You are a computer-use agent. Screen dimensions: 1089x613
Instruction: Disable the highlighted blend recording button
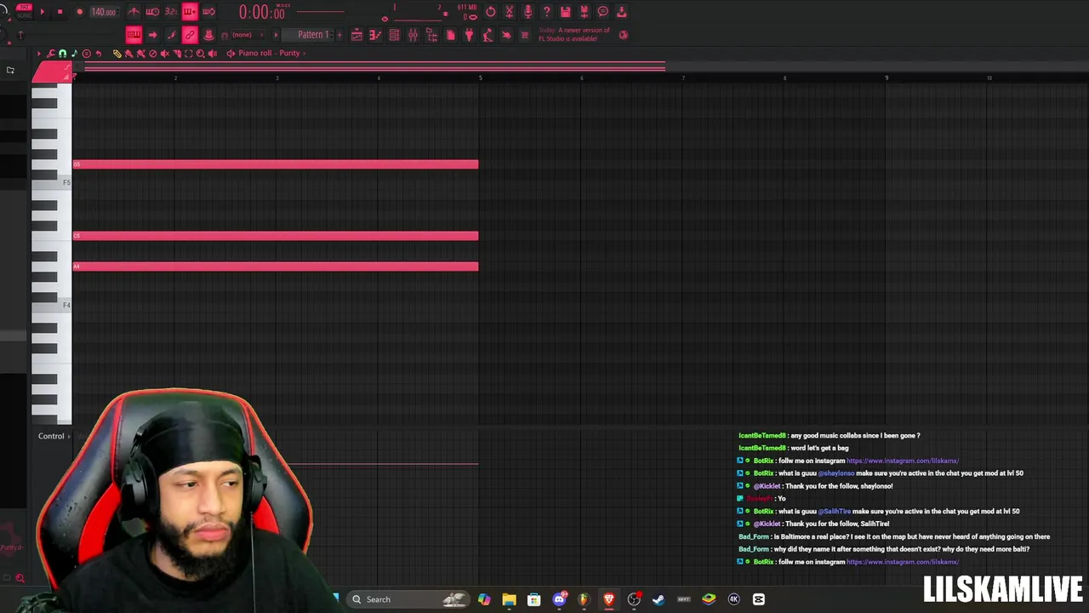pyautogui.click(x=190, y=12)
